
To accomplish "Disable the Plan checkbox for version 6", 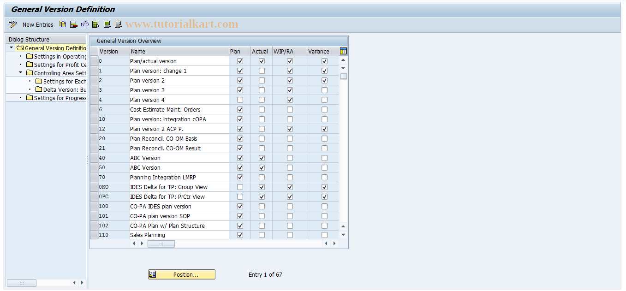I will point(240,109).
